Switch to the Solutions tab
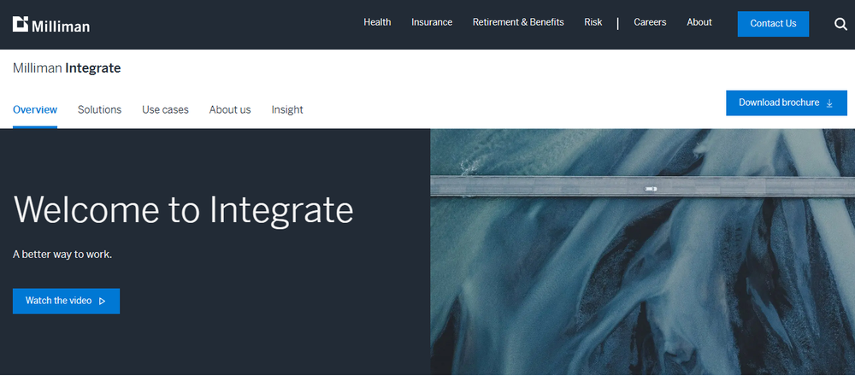The width and height of the screenshot is (855, 387). (x=100, y=110)
